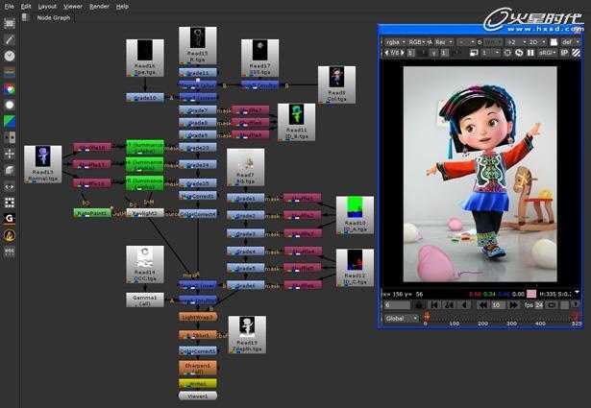This screenshot has height=408, width=591.
Task: Click the Node Graph panel corner icon
Action: (x=25, y=17)
